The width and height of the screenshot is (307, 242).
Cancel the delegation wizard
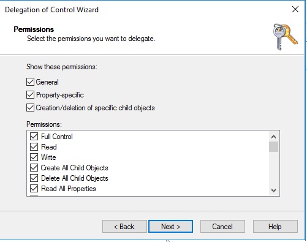[222, 226]
